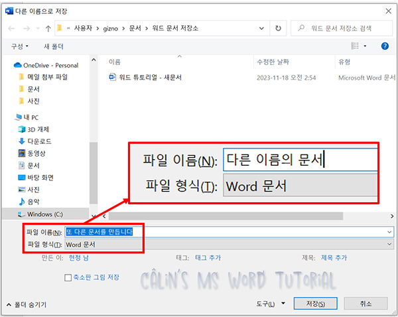Click the 저장 button
398x317 pixels.
[x=315, y=304]
